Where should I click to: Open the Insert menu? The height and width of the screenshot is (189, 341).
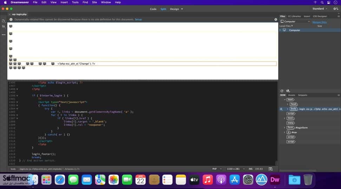64,2
